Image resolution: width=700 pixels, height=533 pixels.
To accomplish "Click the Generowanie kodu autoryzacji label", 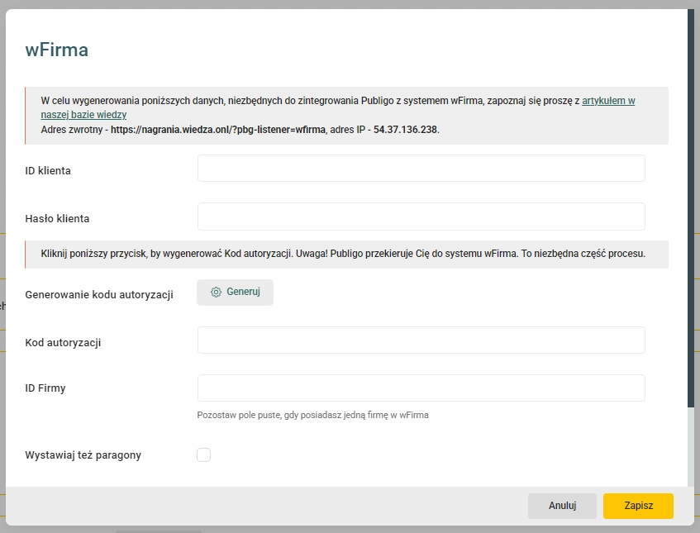I will tap(99, 295).
